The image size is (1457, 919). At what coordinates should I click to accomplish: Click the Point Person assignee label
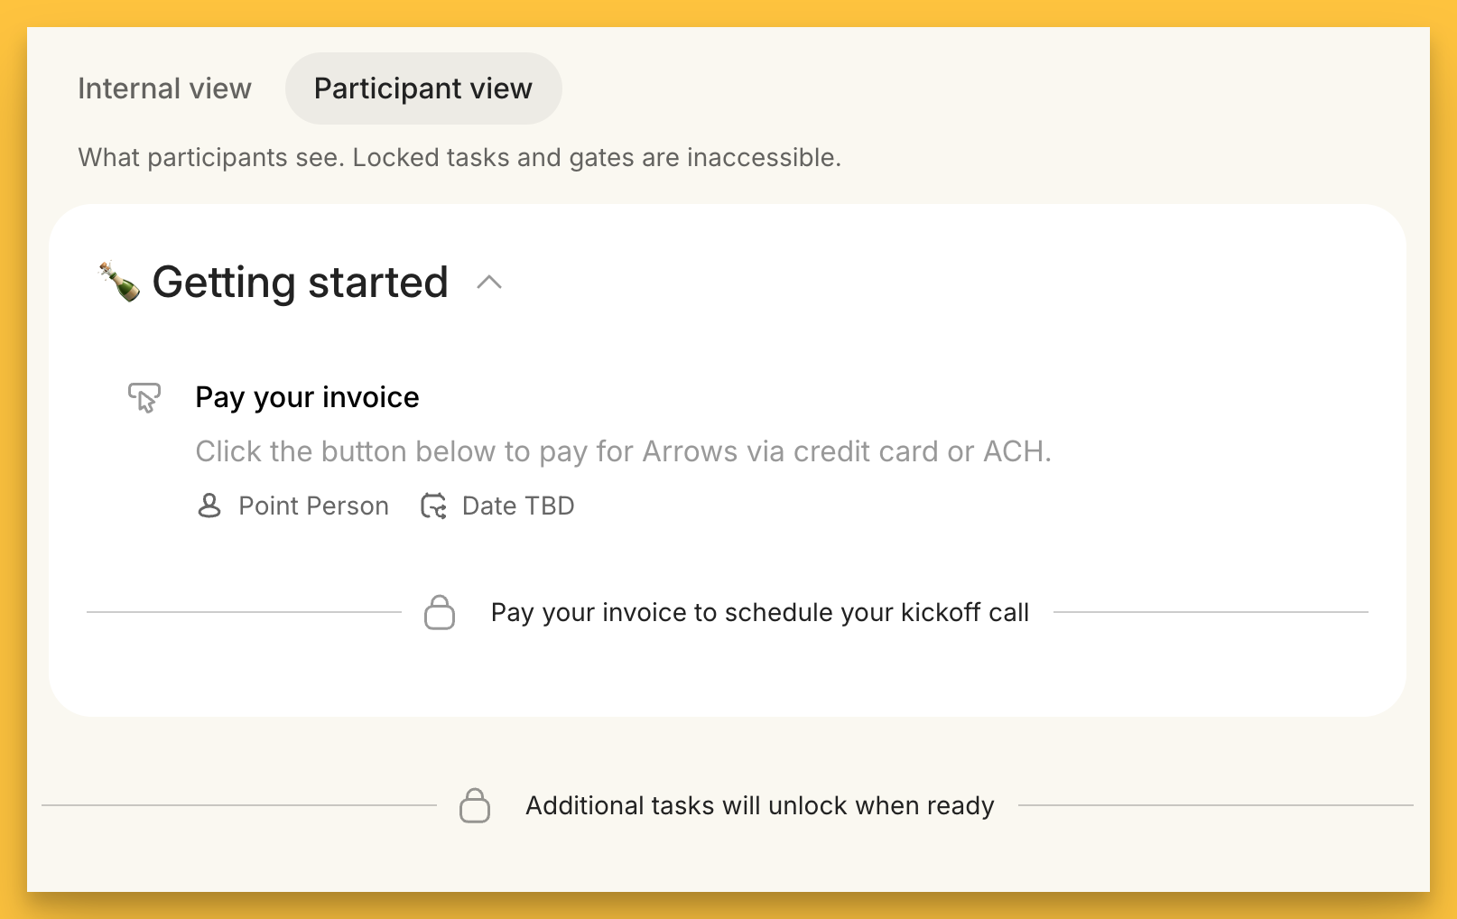[x=313, y=506]
